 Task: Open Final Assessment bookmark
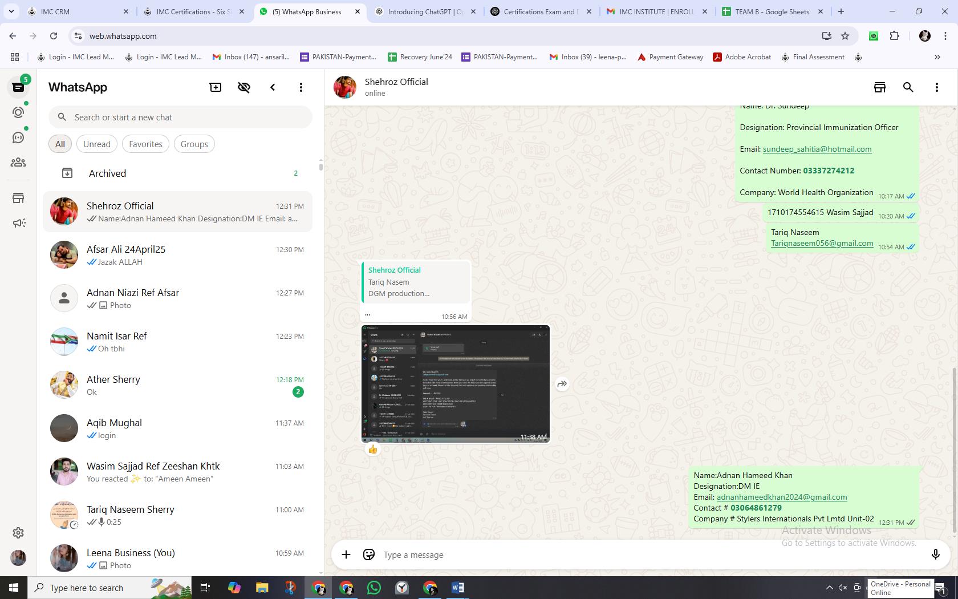coord(813,57)
